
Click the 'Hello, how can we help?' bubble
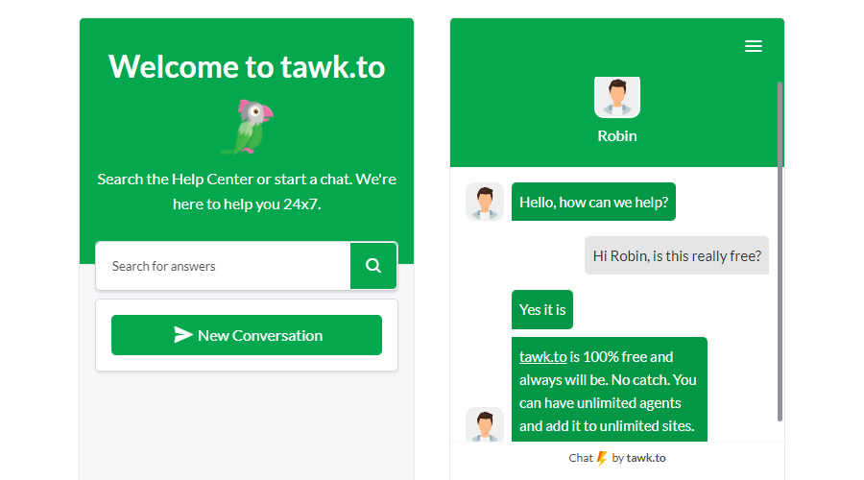(x=593, y=202)
